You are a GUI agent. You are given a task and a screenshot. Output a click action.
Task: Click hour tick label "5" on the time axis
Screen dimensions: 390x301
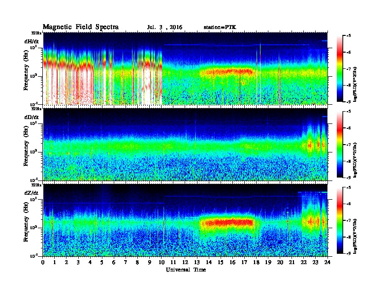[x=102, y=263]
